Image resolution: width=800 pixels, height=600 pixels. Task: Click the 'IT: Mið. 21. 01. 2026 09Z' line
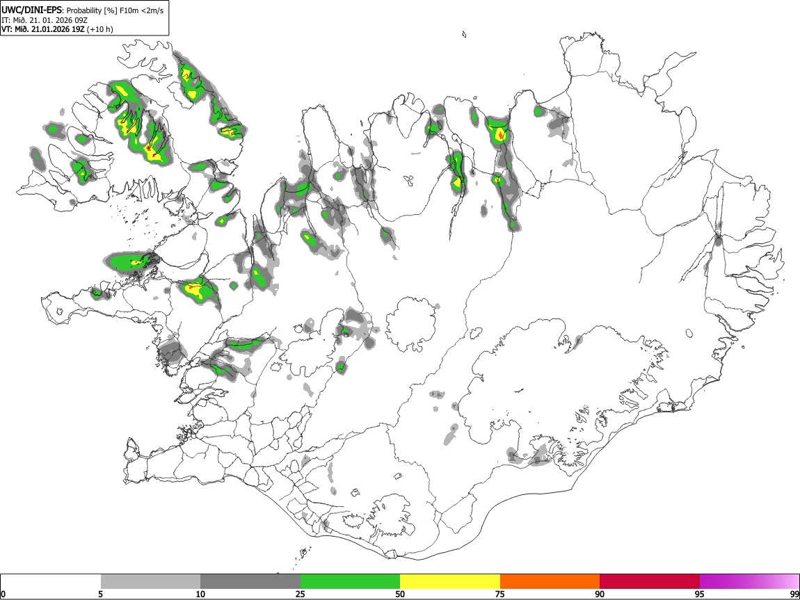[45, 20]
